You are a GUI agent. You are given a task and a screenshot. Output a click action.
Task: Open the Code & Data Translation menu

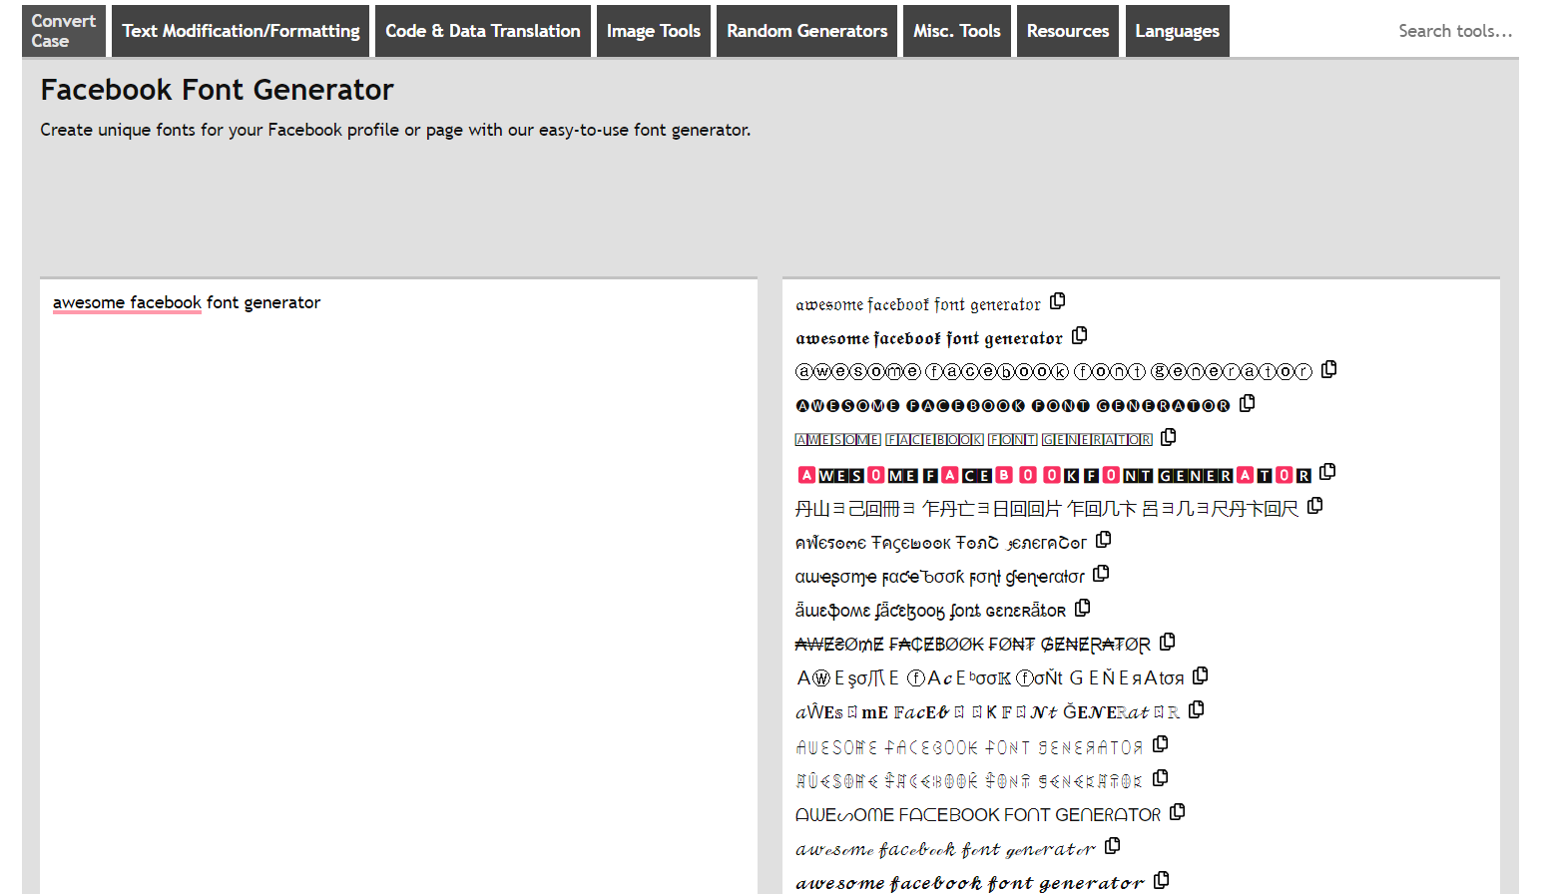[x=482, y=31]
